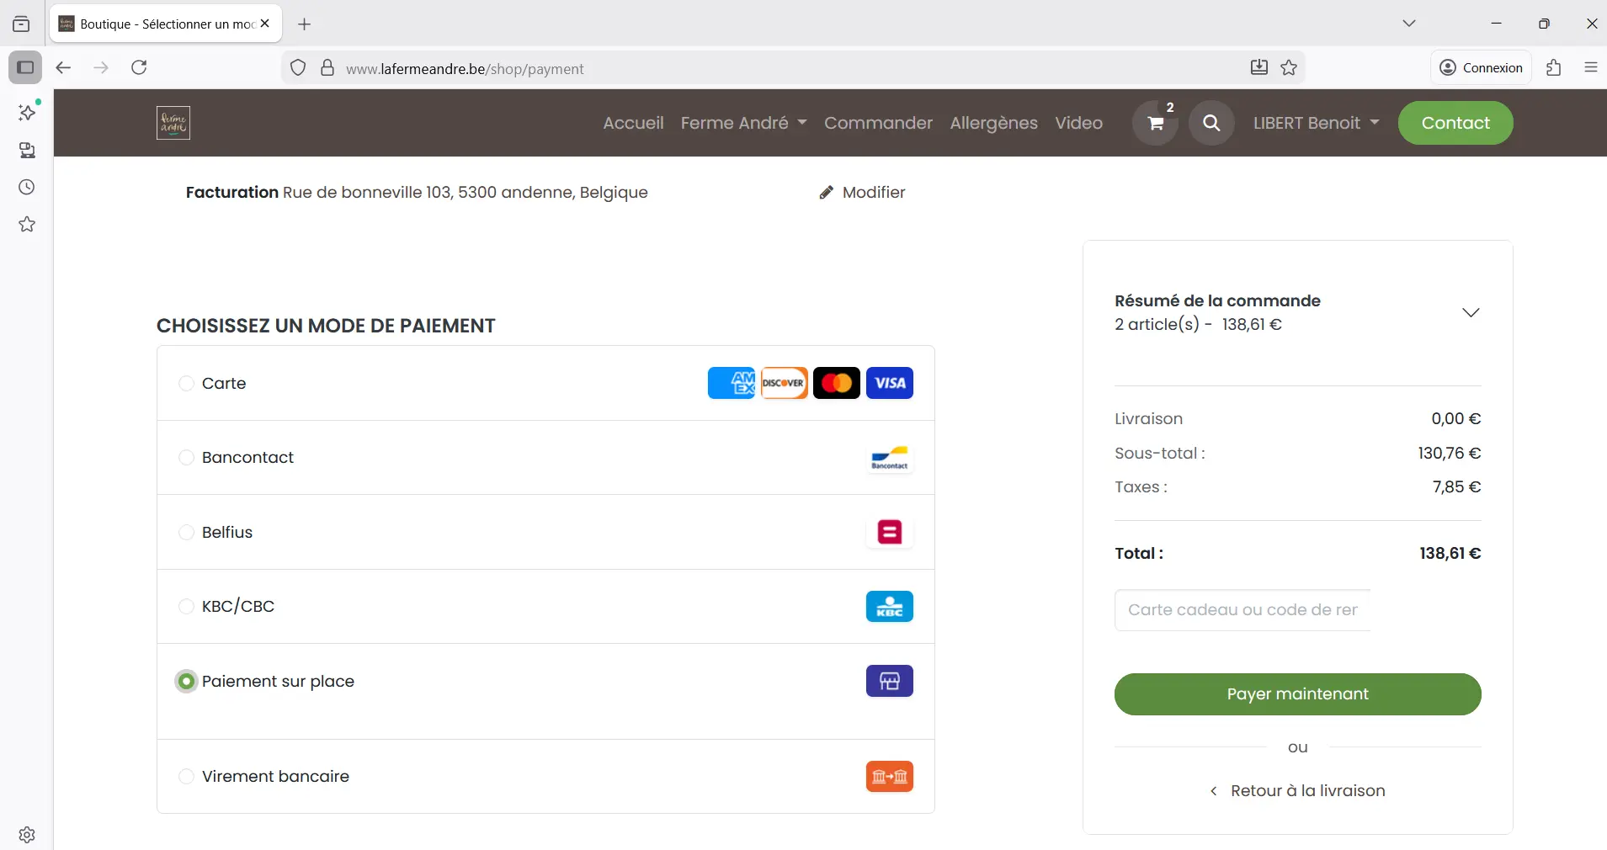This screenshot has height=850, width=1607.
Task: Bookmark this page with star icon
Action: [1289, 68]
